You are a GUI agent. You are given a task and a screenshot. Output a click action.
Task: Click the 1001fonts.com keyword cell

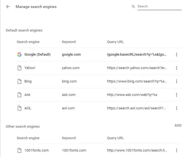click(74, 150)
